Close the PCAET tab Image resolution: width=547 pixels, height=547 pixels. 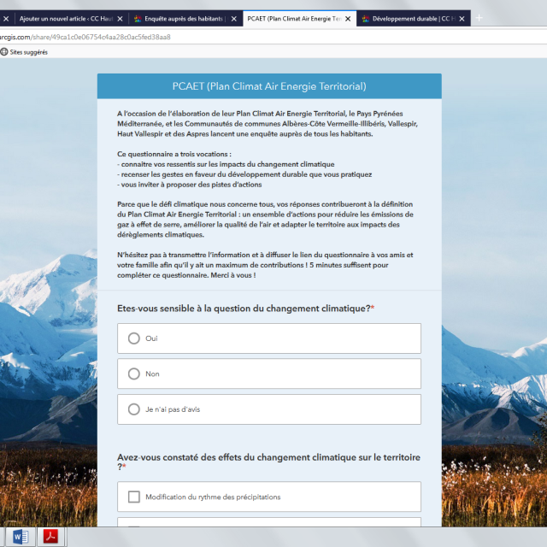coord(350,18)
